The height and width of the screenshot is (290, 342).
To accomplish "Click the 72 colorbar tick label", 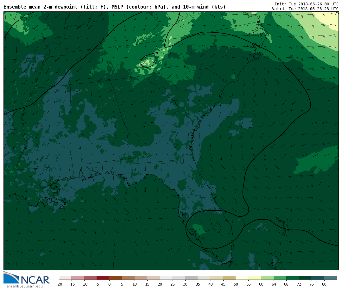I will pos(299,284).
